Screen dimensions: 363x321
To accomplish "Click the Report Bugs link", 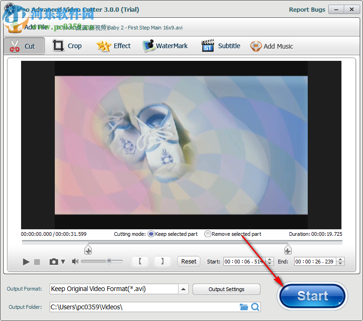I will coord(307,10).
